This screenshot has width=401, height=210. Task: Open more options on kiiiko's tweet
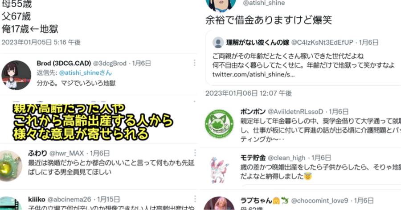coord(195,199)
